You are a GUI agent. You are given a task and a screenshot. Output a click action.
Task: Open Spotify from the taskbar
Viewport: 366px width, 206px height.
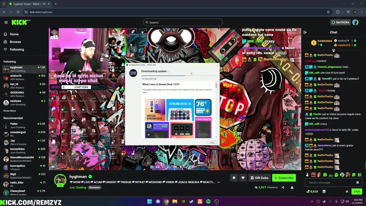pyautogui.click(x=208, y=201)
